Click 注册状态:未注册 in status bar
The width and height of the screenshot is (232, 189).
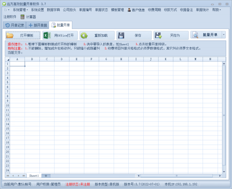pos(78,184)
